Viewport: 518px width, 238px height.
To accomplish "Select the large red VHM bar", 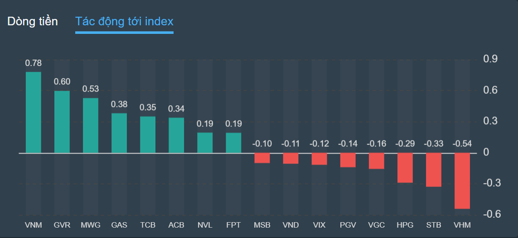I will [x=462, y=181].
